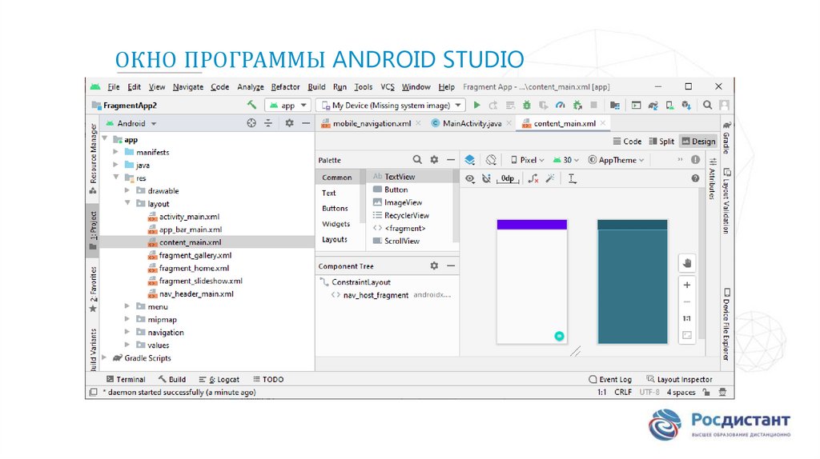Select the pan hand tool on canvas
The width and height of the screenshot is (820, 459).
[686, 263]
